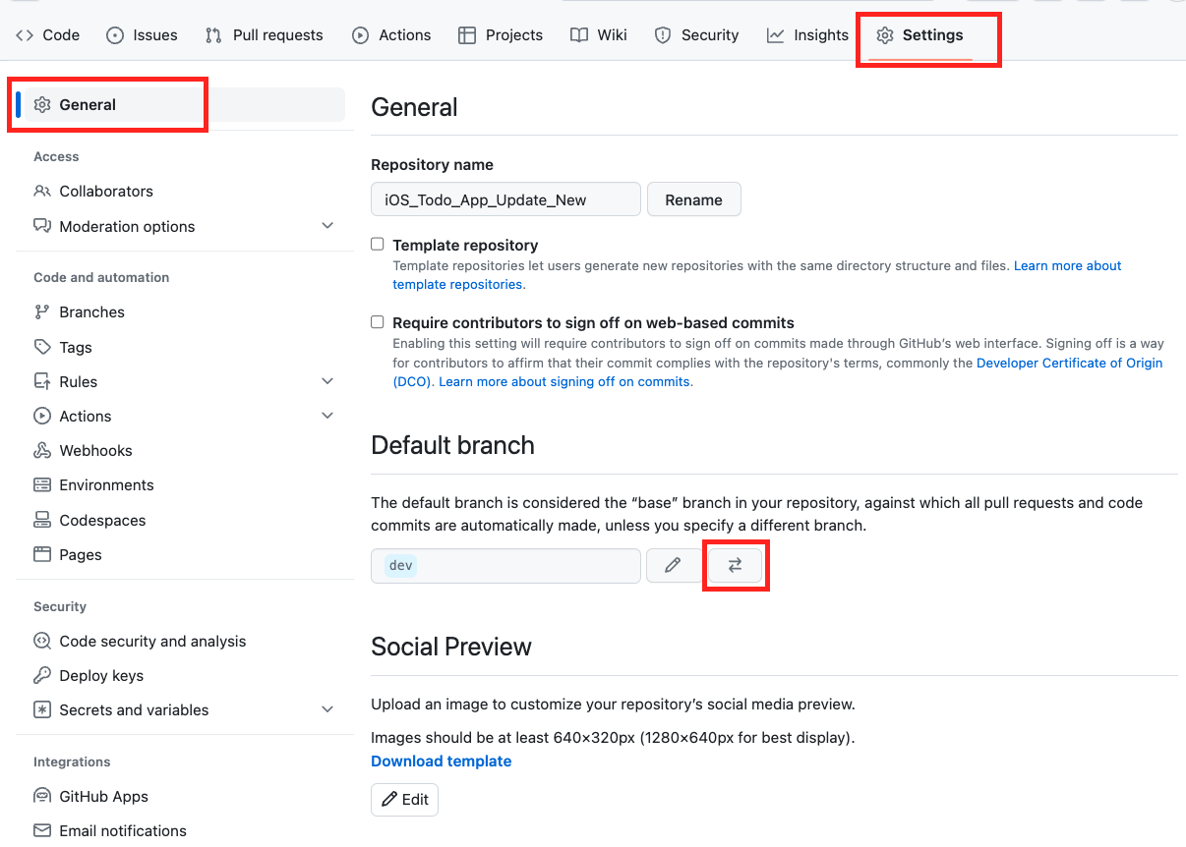
Task: Expand the Moderation options section
Action: coord(327,226)
